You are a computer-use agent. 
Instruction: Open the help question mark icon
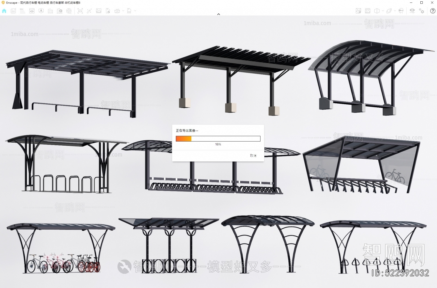point(433,11)
